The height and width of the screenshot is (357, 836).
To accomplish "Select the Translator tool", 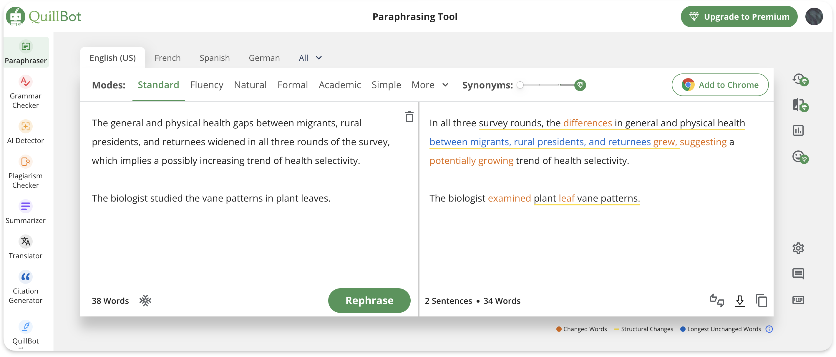I will click(26, 246).
